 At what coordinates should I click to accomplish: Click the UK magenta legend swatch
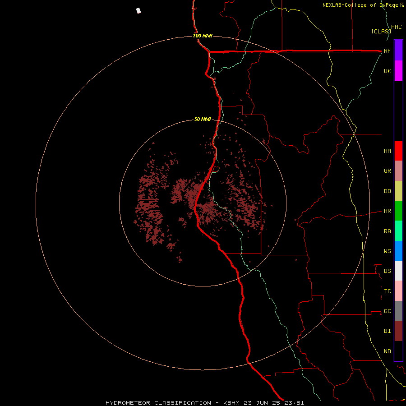coord(398,71)
